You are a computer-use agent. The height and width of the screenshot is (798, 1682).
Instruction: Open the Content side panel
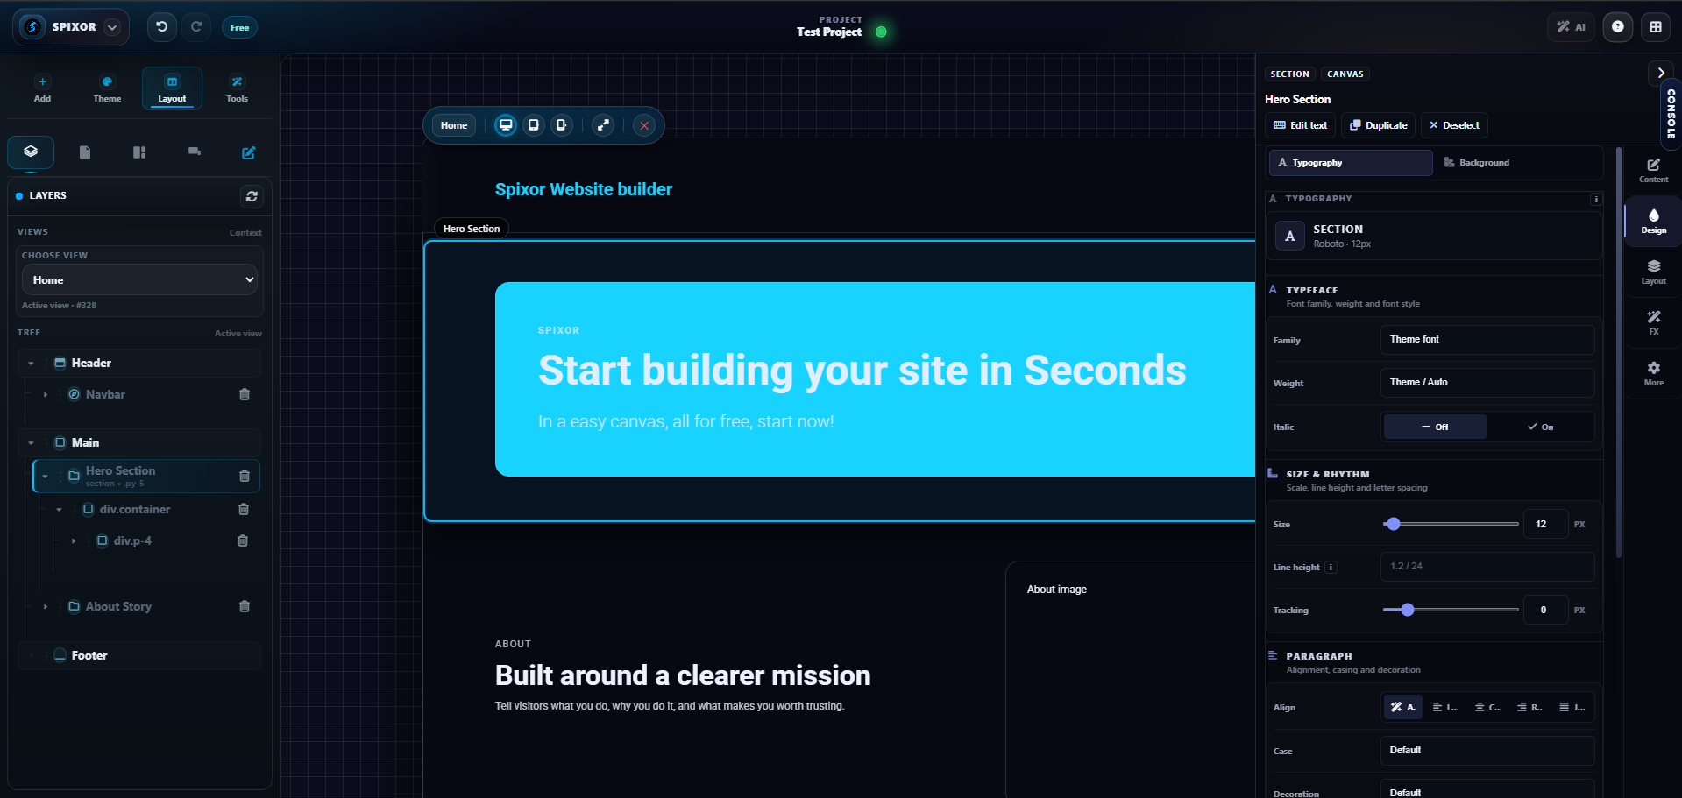[1654, 170]
